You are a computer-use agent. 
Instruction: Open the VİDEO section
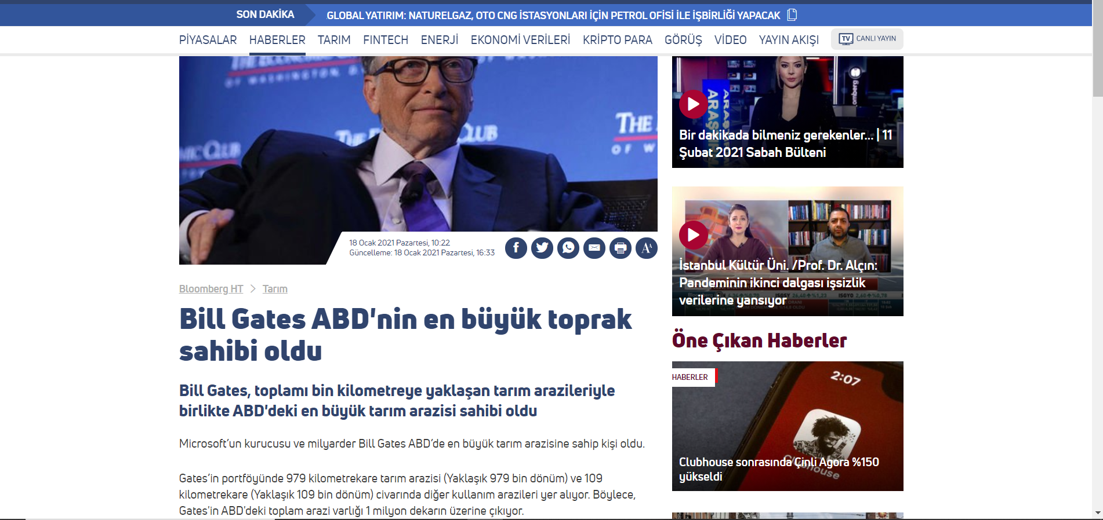coord(731,40)
